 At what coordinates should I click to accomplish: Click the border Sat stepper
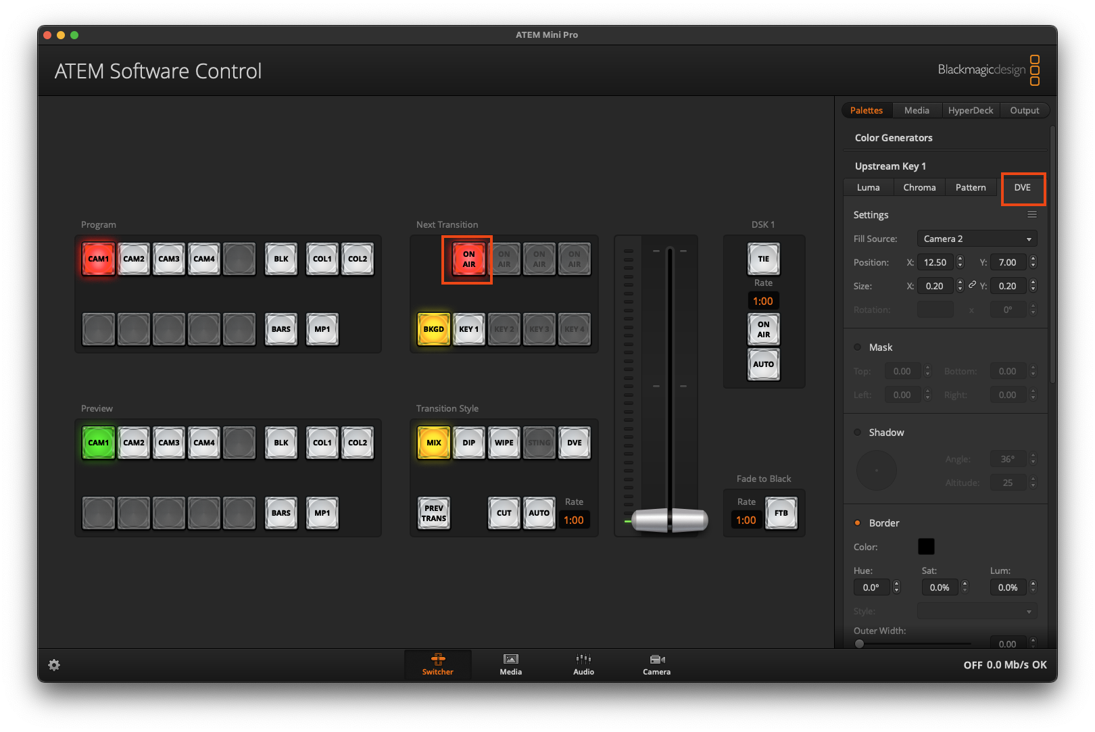(x=965, y=587)
